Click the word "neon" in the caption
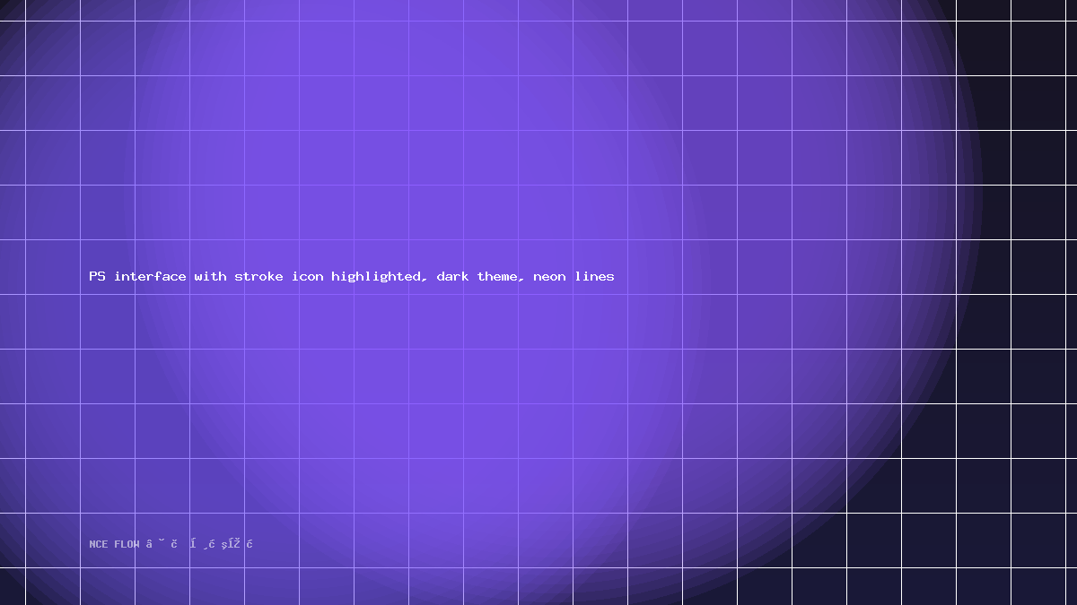 point(549,276)
